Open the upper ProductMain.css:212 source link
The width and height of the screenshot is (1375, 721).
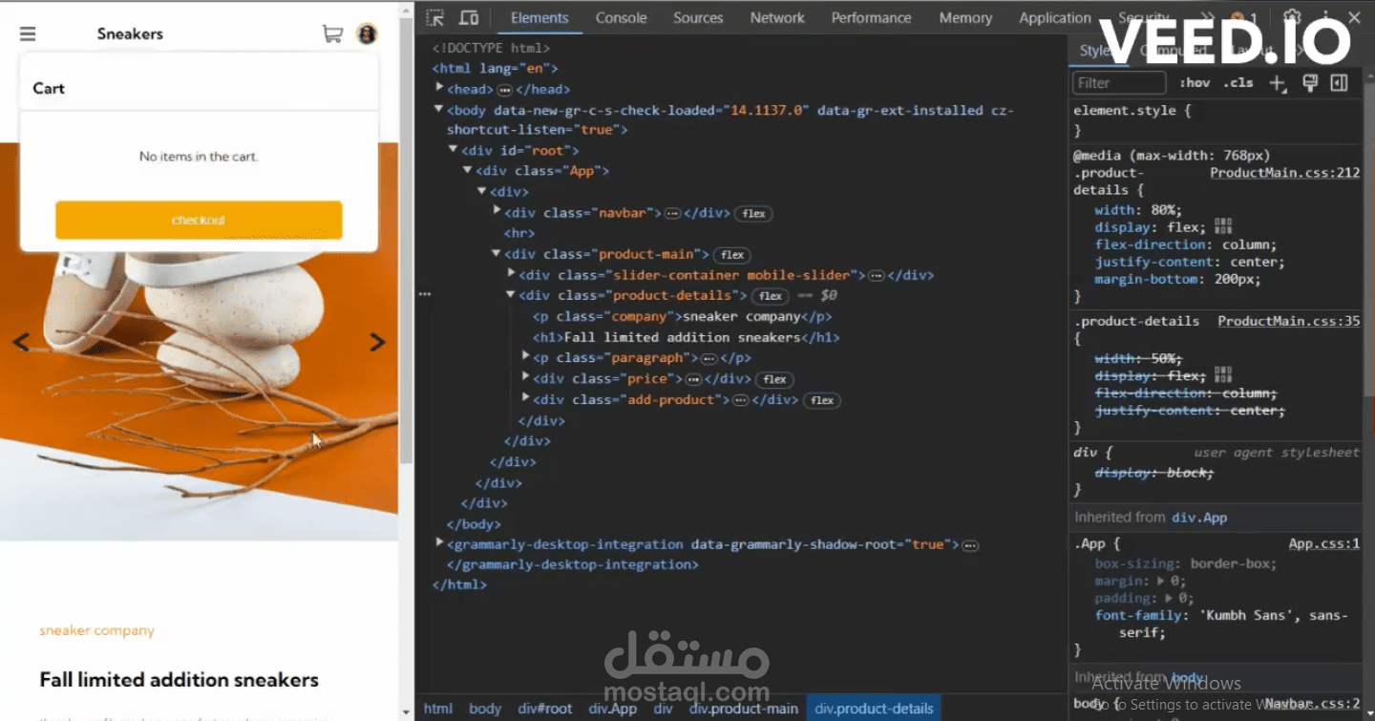click(x=1284, y=173)
